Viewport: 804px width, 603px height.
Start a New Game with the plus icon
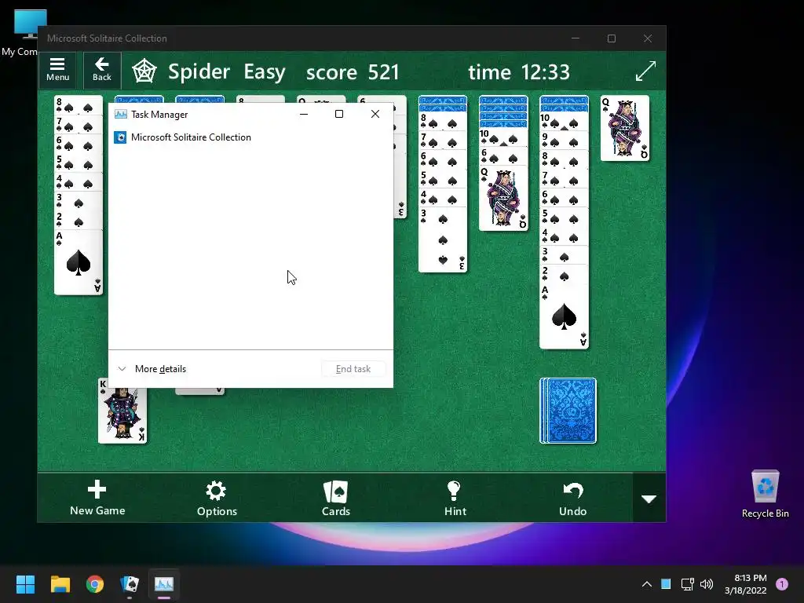point(97,497)
